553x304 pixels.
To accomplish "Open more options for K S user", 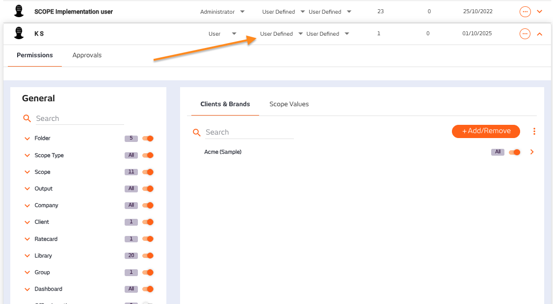I will click(x=525, y=34).
